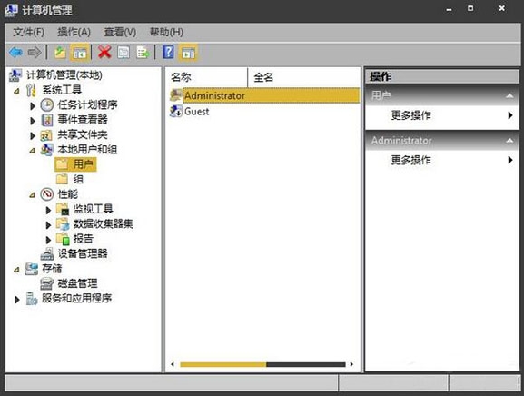Click the left scroll arrow of user list
This screenshot has height=396, width=524.
pyautogui.click(x=173, y=364)
